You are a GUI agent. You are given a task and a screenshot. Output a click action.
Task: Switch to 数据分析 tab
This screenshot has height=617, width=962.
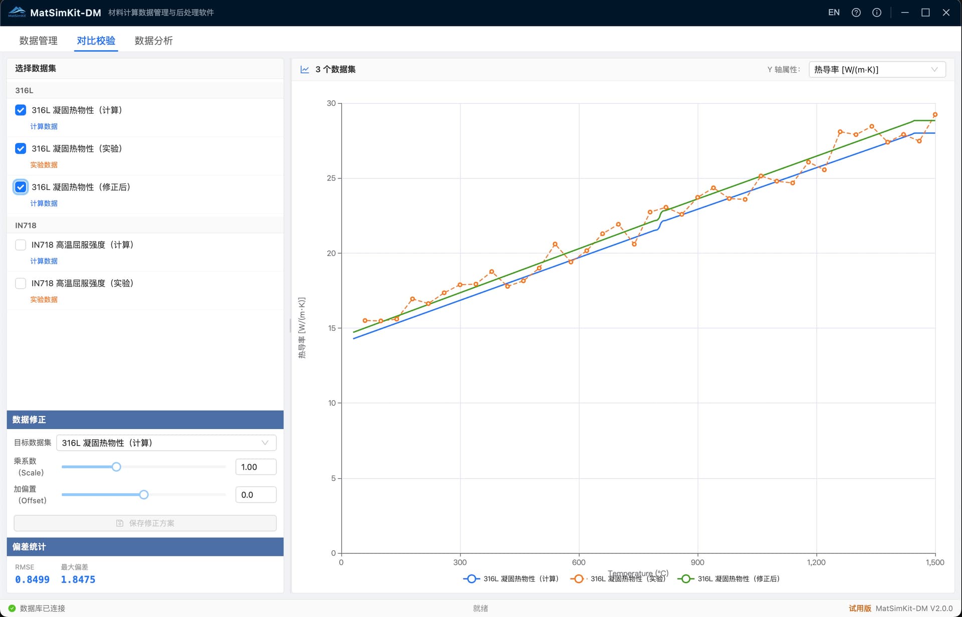153,41
